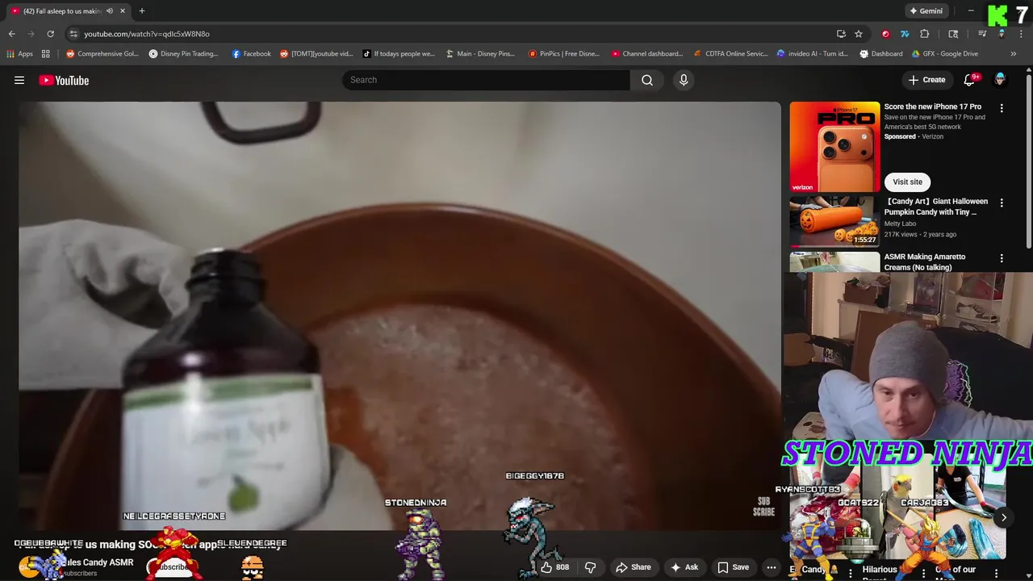Image resolution: width=1033 pixels, height=581 pixels.
Task: Open the TikTok 'If todays people' bookmark
Action: (x=399, y=54)
